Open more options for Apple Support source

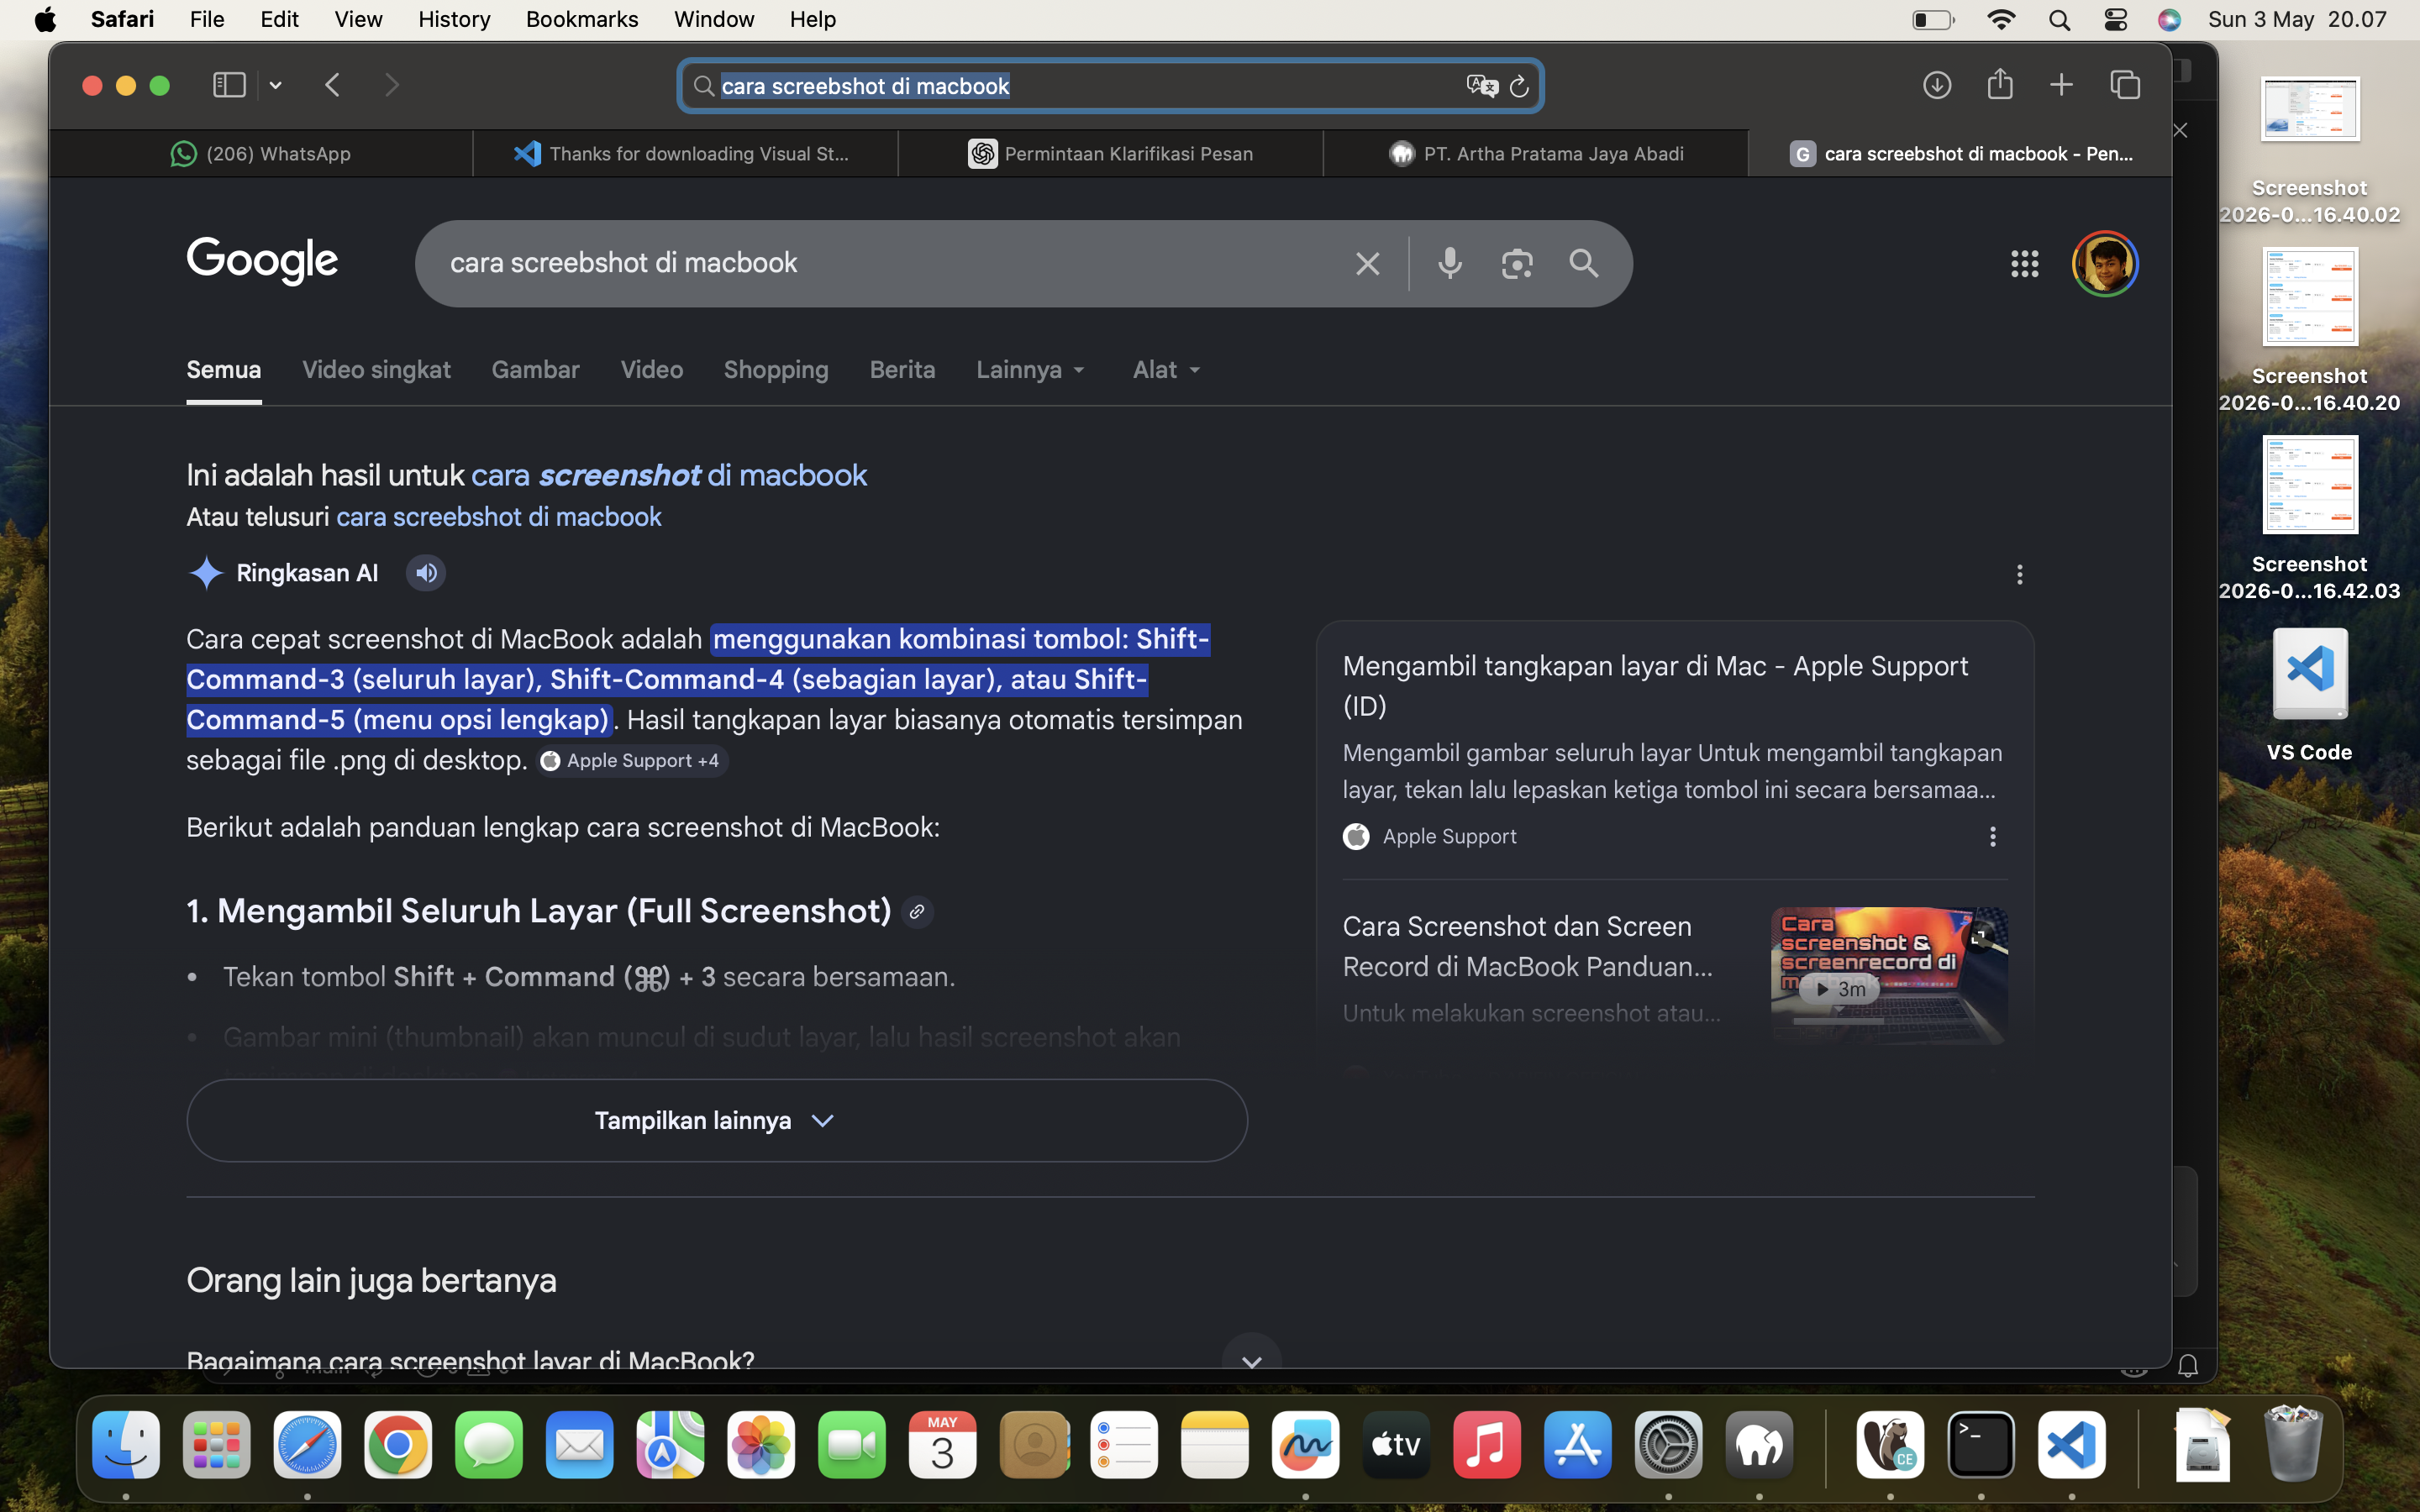pos(1992,837)
